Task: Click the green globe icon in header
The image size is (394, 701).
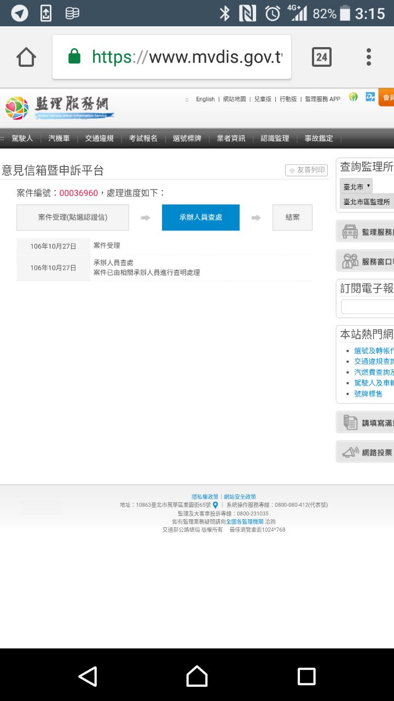Action: (354, 97)
